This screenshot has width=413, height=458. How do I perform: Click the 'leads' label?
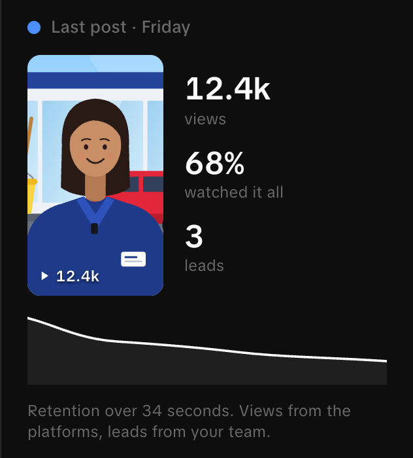coord(204,266)
